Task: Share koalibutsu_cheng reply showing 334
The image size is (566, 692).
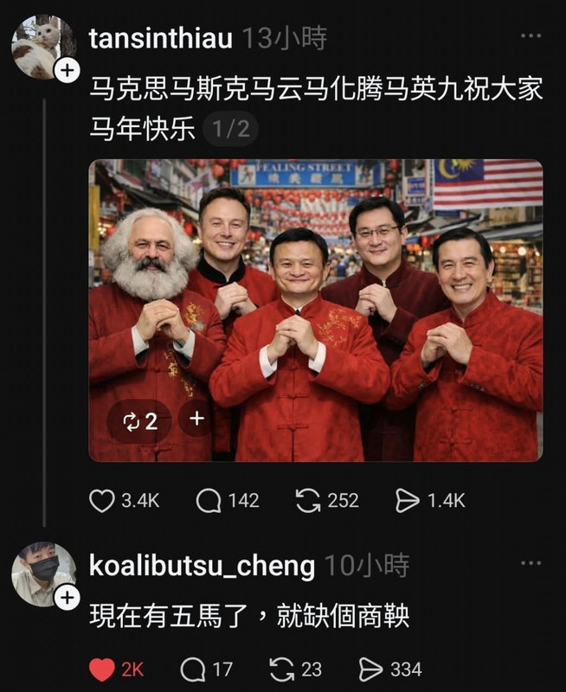Action: coord(371,670)
